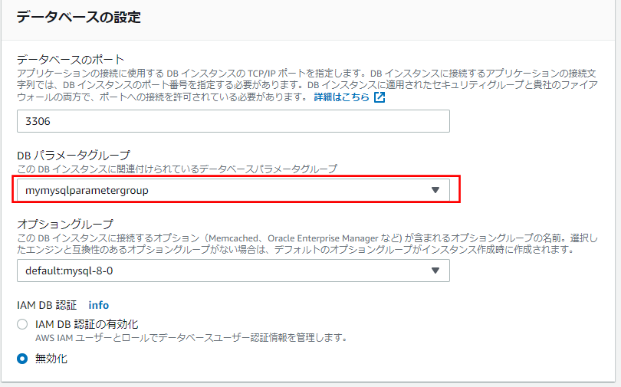Click the オプショングループ label
The width and height of the screenshot is (621, 387).
pos(65,225)
